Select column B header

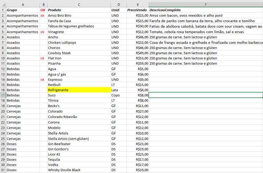[44, 5]
